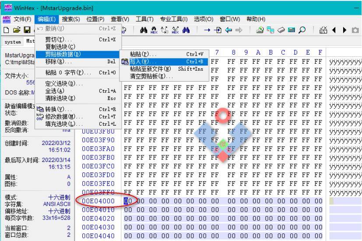Click the Clone disk icon
This screenshot has height=241, width=362.
[x=271, y=30]
